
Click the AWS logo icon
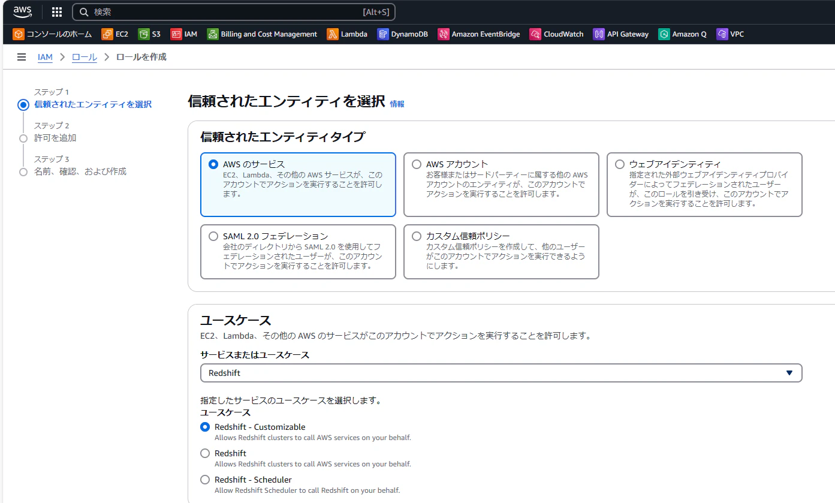click(23, 11)
